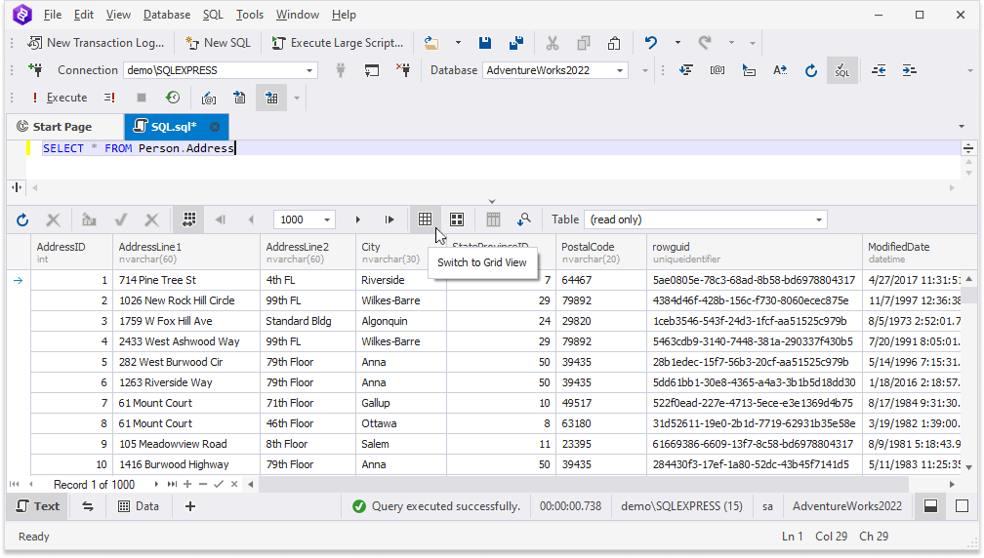Open the Tools menu
Screen dimensions: 984x558
(250, 15)
